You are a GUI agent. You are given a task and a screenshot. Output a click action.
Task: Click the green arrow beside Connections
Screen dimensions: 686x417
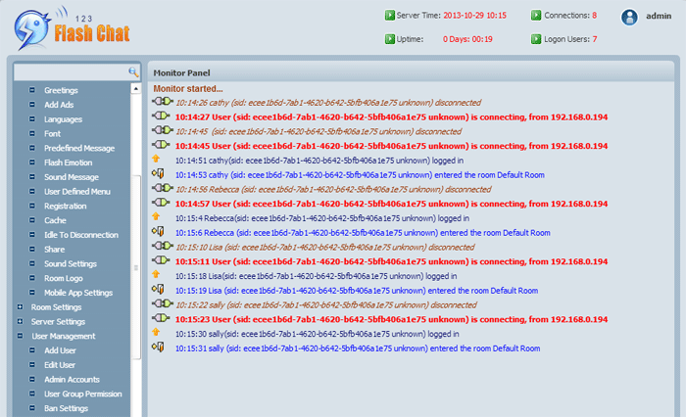click(535, 16)
